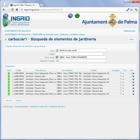This screenshot has height=140, width=140.
Task: Open the Clase selector icon
Action: tap(57, 50)
